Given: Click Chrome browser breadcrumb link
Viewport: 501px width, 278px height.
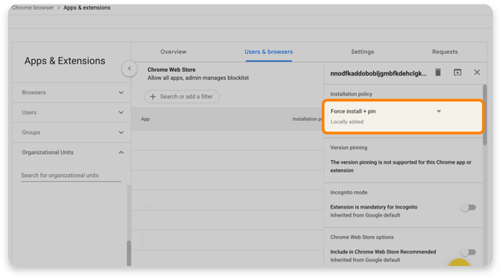Looking at the screenshot, I should coord(33,7).
